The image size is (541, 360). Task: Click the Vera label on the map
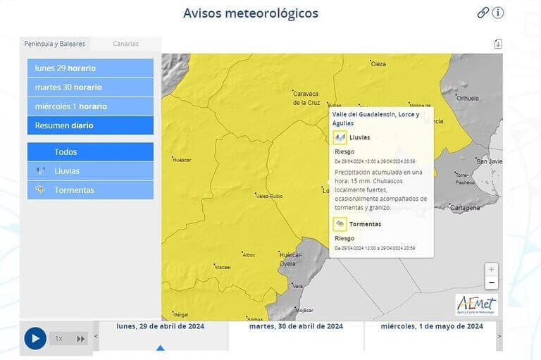coord(298,286)
